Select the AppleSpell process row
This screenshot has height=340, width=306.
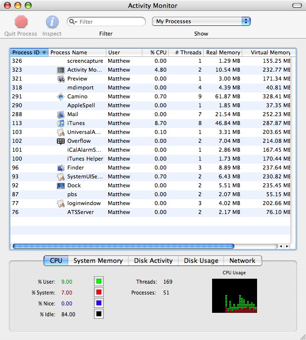(150, 105)
